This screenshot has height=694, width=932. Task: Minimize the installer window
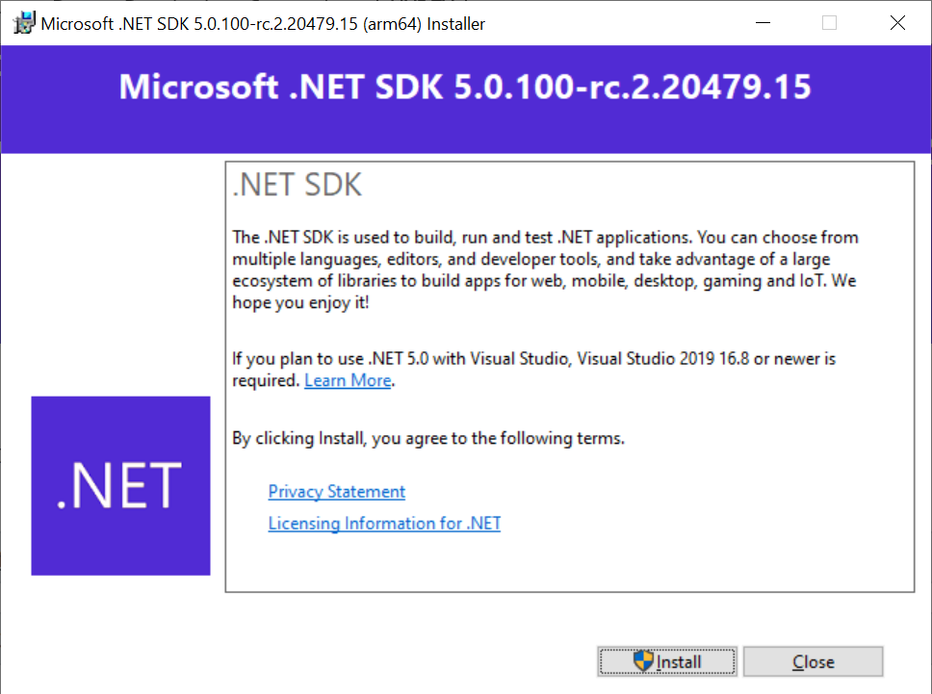763,22
